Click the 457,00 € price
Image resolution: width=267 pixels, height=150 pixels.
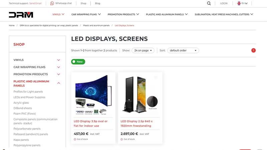point(81,134)
